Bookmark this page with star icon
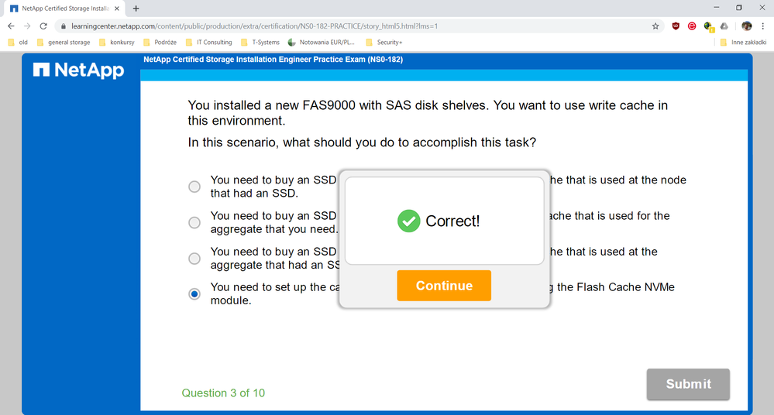 click(655, 26)
